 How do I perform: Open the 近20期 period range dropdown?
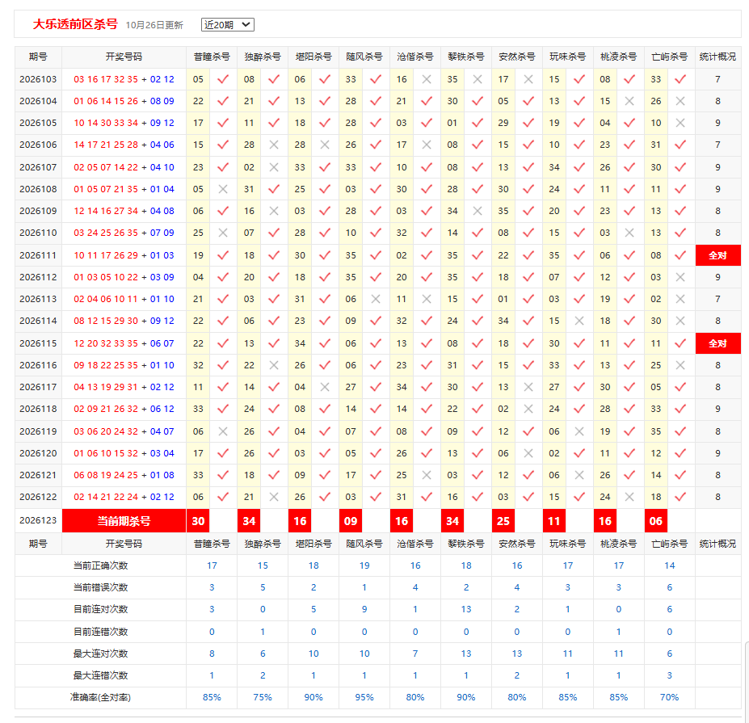click(227, 25)
